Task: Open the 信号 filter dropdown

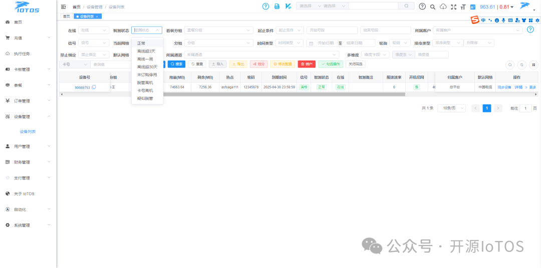Action: pos(94,43)
